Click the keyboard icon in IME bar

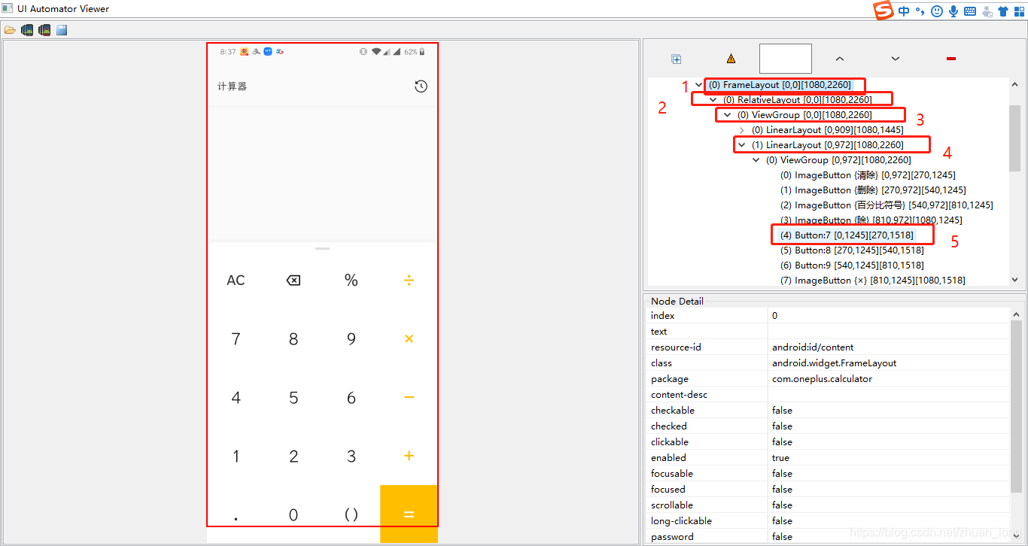click(970, 11)
